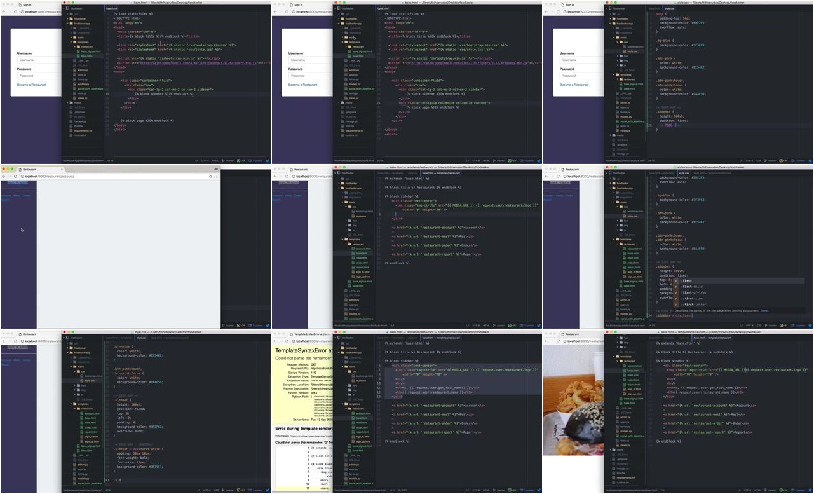Click bird icon ending TemplateSyntaxError frame status bar
Screen dimensions: 814x494
539,490
